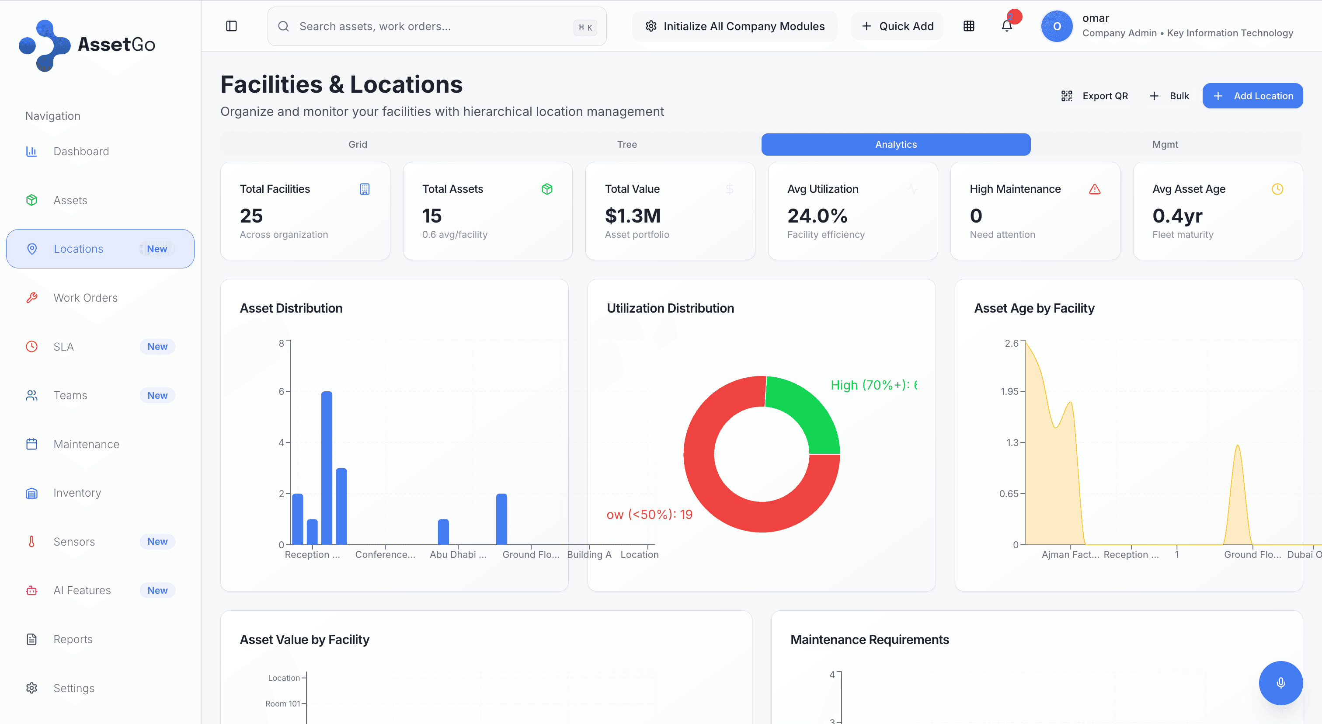The width and height of the screenshot is (1322, 724).
Task: Open the apps grid launcher
Action: point(969,26)
